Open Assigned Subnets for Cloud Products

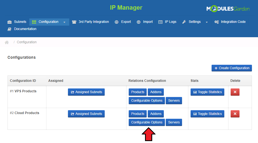click(86, 114)
